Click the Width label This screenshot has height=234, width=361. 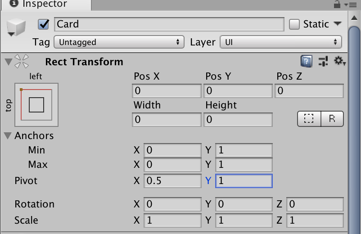coord(147,105)
